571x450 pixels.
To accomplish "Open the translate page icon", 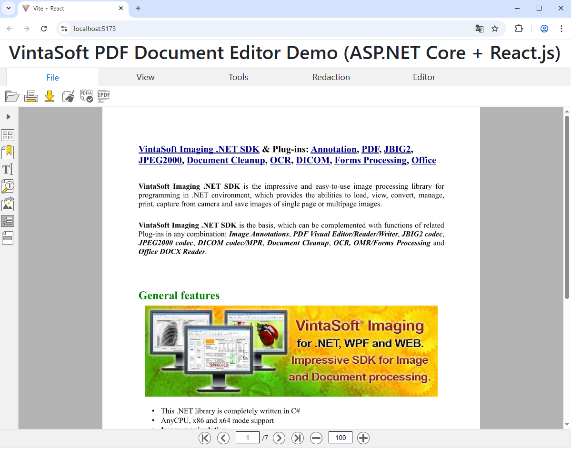I will [479, 29].
